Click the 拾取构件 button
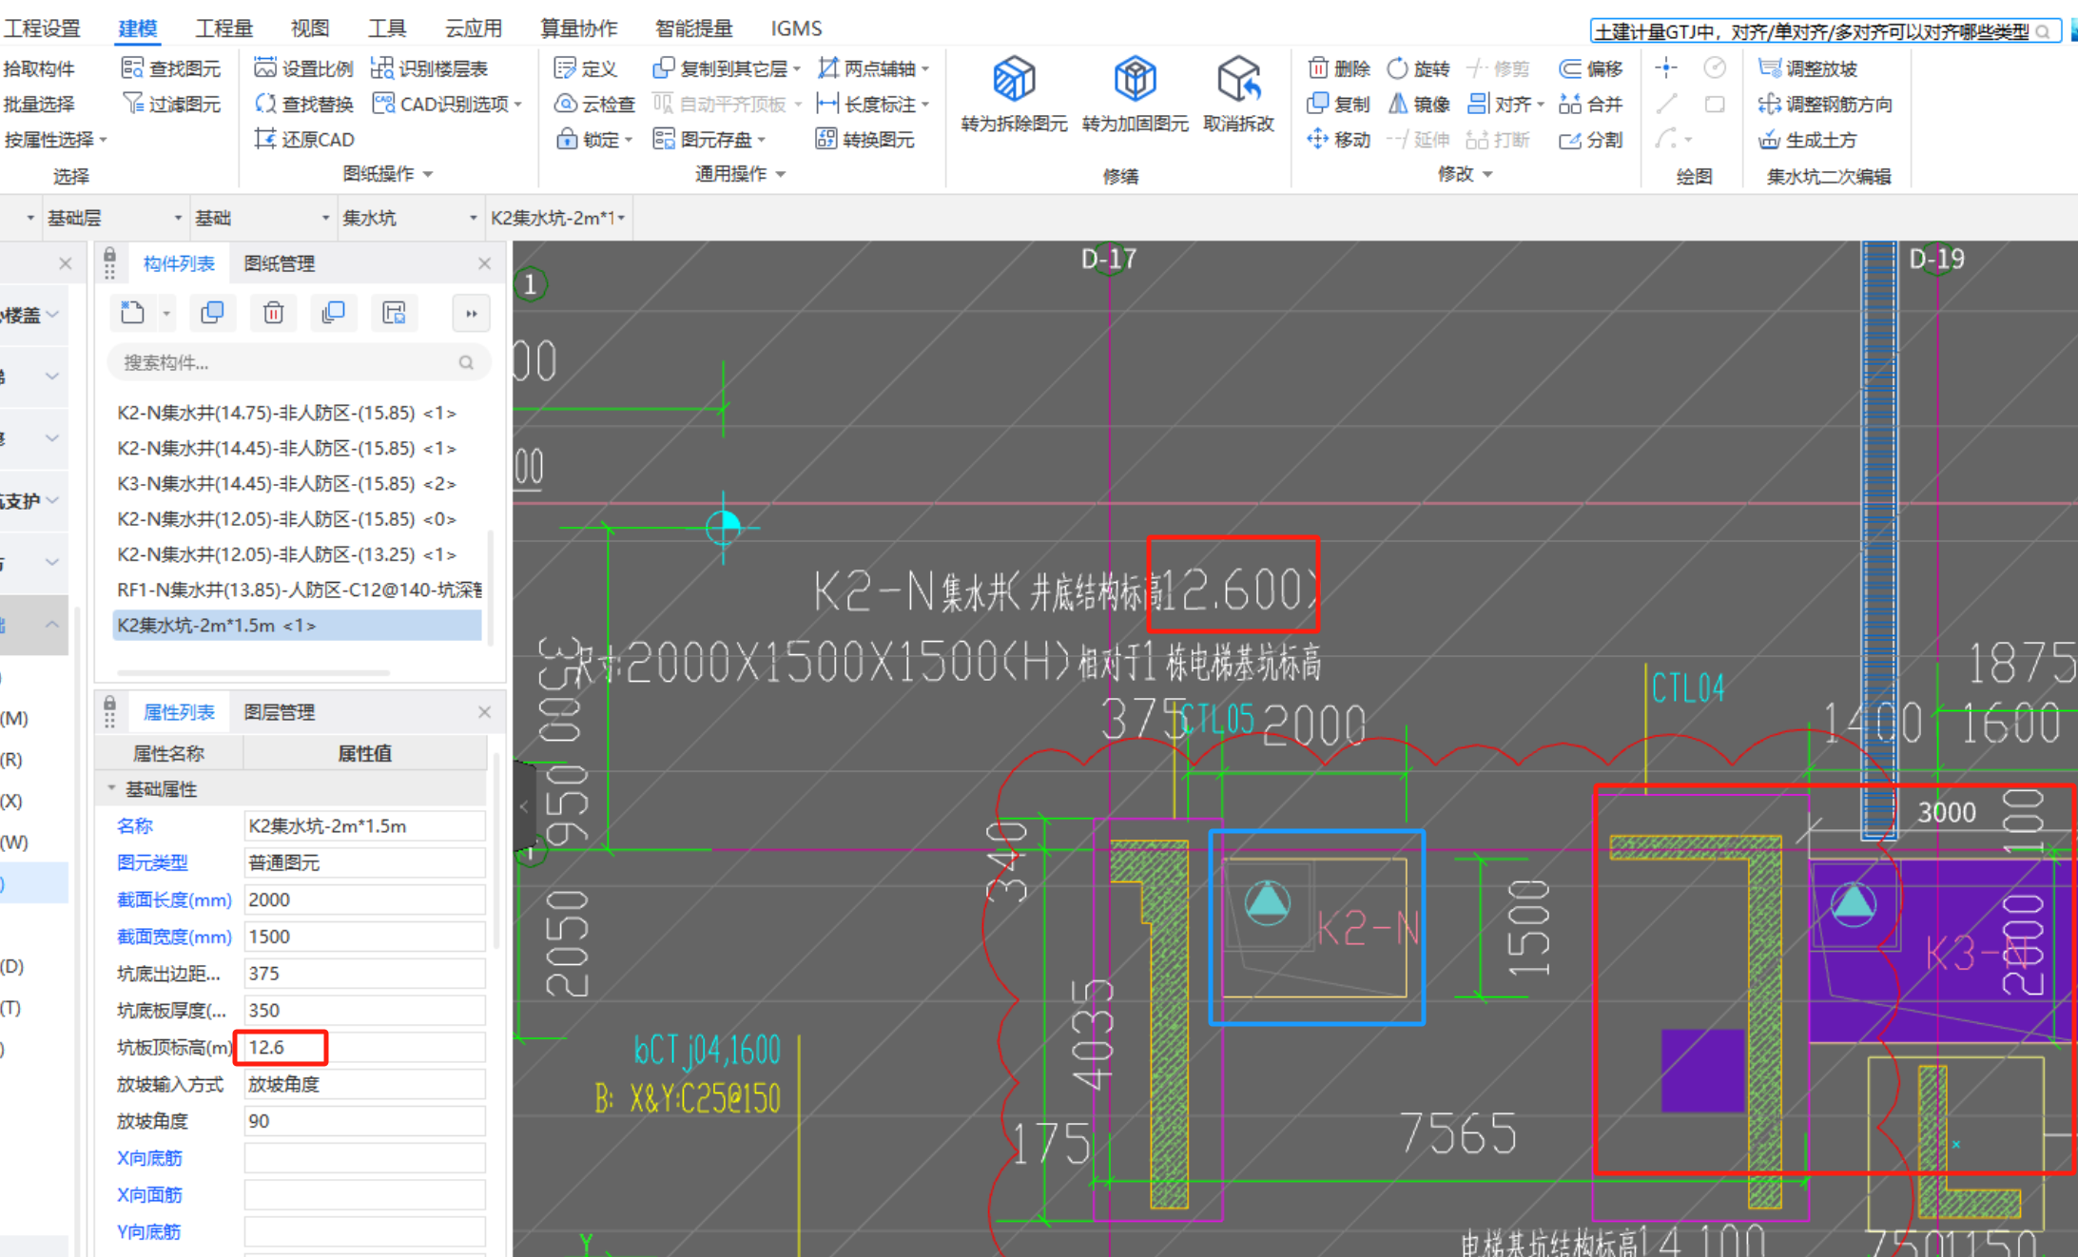The width and height of the screenshot is (2078, 1257). [39, 68]
